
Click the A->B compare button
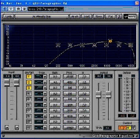coord(75,17)
